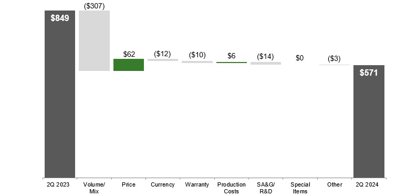Click the green Price bar
Viewport: 417px width, 196px height.
129,65
